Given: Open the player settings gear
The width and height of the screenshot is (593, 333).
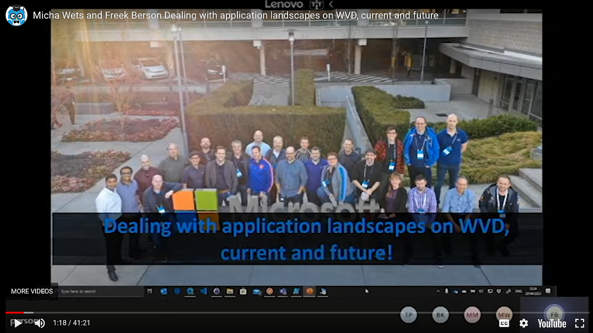Looking at the screenshot, I should pyautogui.click(x=524, y=323).
